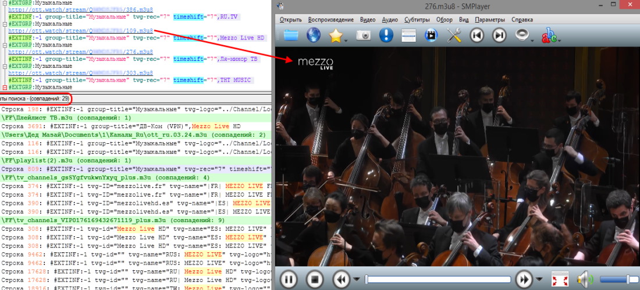
Task: Open the Вид menu
Action: (x=464, y=20)
